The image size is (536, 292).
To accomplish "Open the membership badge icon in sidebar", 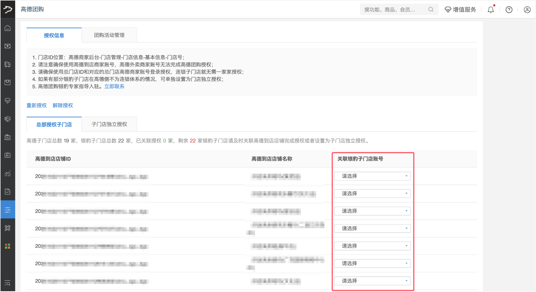I will tap(8, 101).
